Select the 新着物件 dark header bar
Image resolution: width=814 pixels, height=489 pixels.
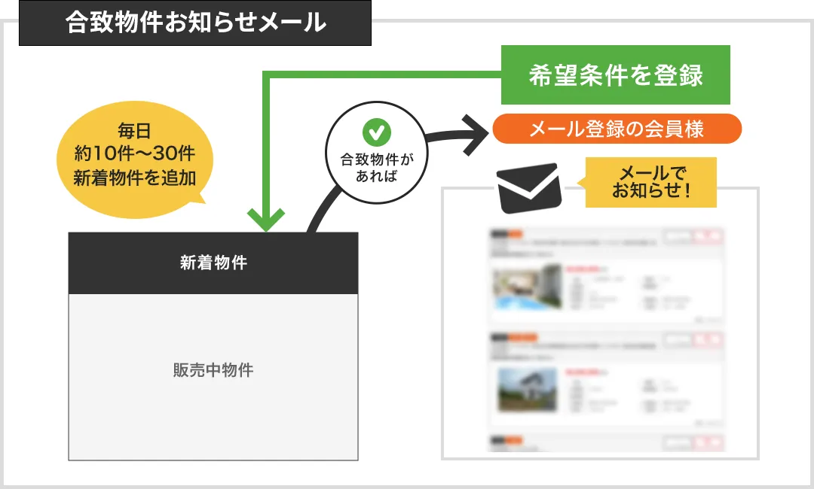(213, 263)
